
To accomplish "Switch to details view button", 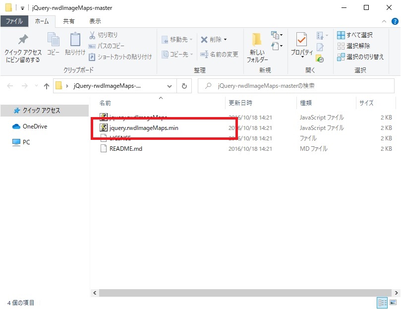I will click(x=382, y=303).
